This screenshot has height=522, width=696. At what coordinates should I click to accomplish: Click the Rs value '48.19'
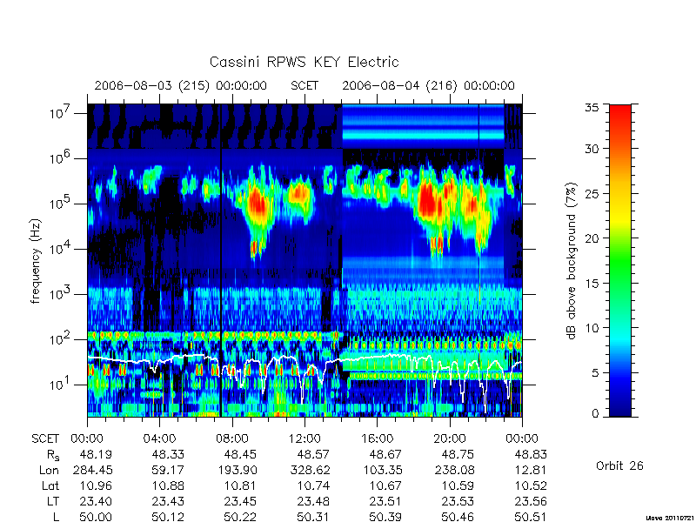pyautogui.click(x=96, y=454)
